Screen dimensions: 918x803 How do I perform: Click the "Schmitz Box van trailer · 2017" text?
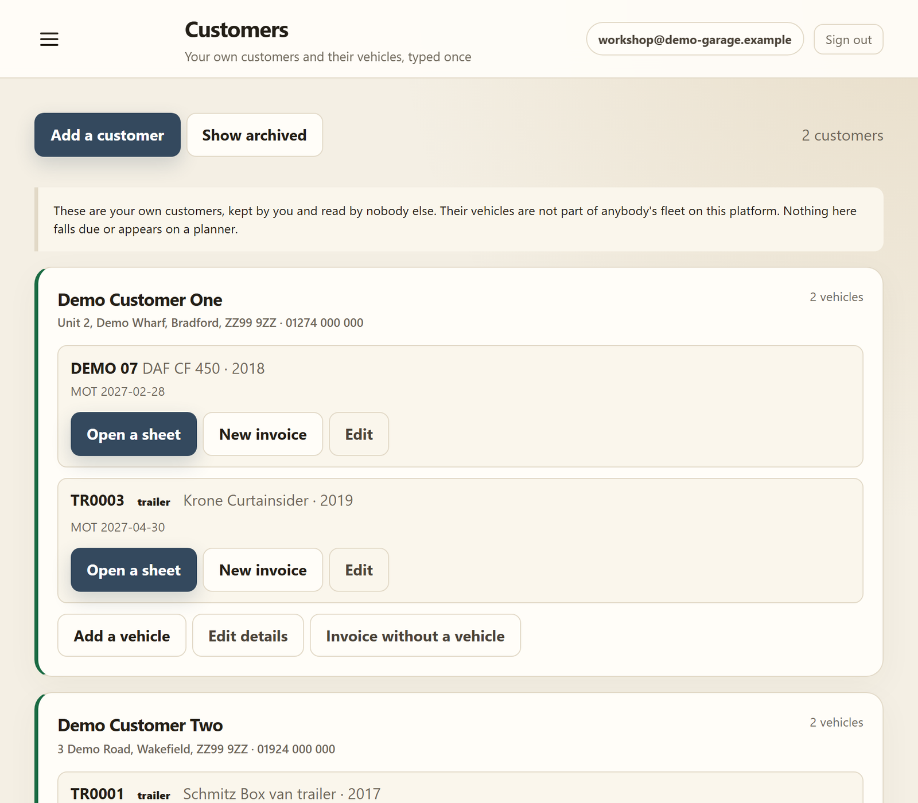click(x=282, y=794)
